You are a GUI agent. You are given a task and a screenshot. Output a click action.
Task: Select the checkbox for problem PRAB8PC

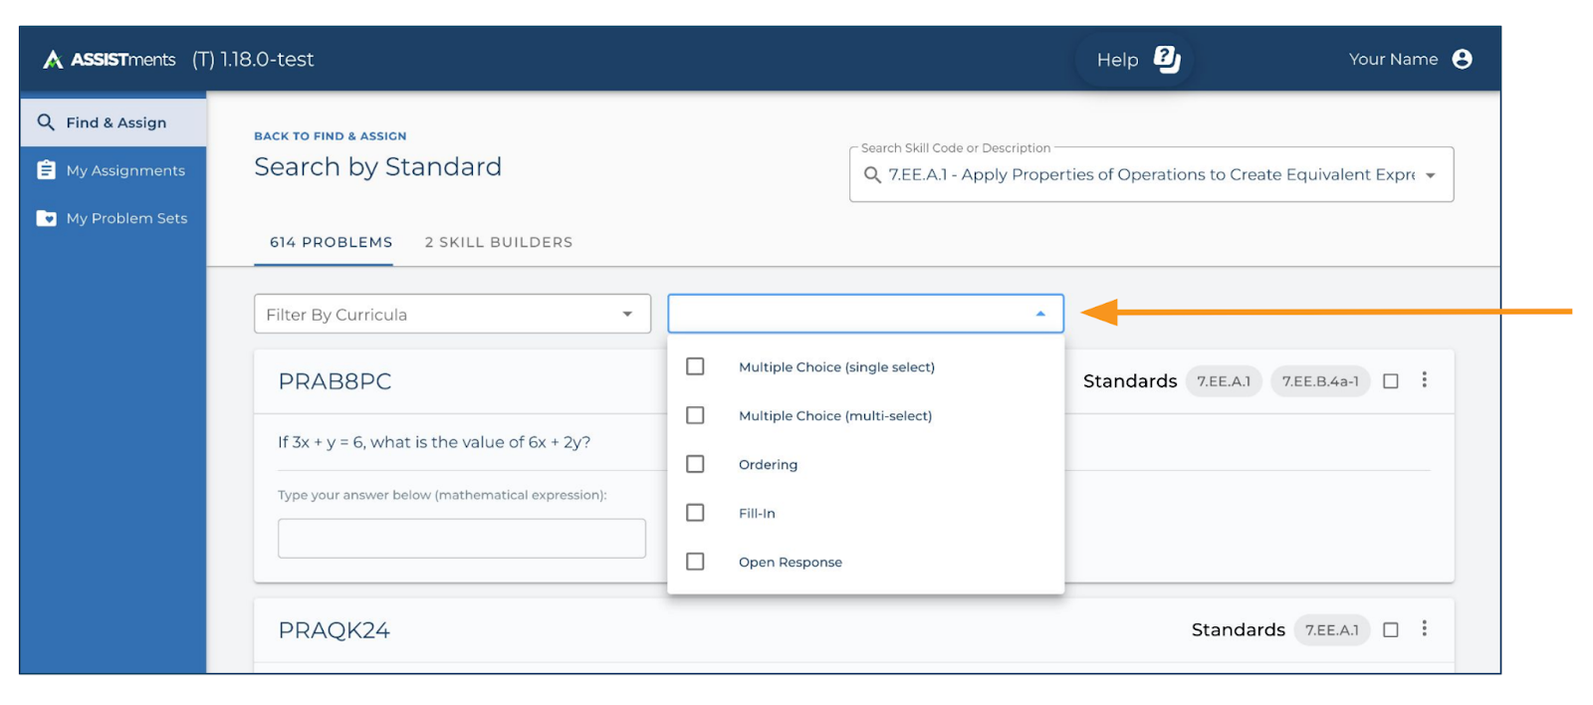pos(1391,381)
